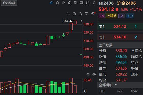Click the CN market tag
The height and width of the screenshot is (95, 143).
click(x=102, y=16)
